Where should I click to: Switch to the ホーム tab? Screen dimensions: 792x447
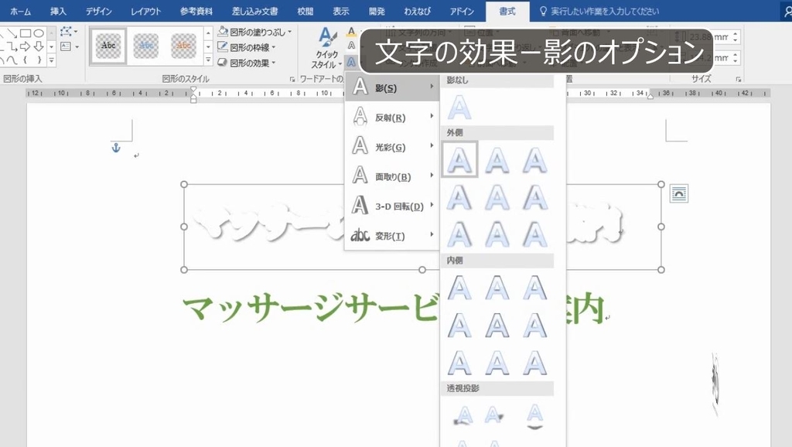pyautogui.click(x=21, y=11)
